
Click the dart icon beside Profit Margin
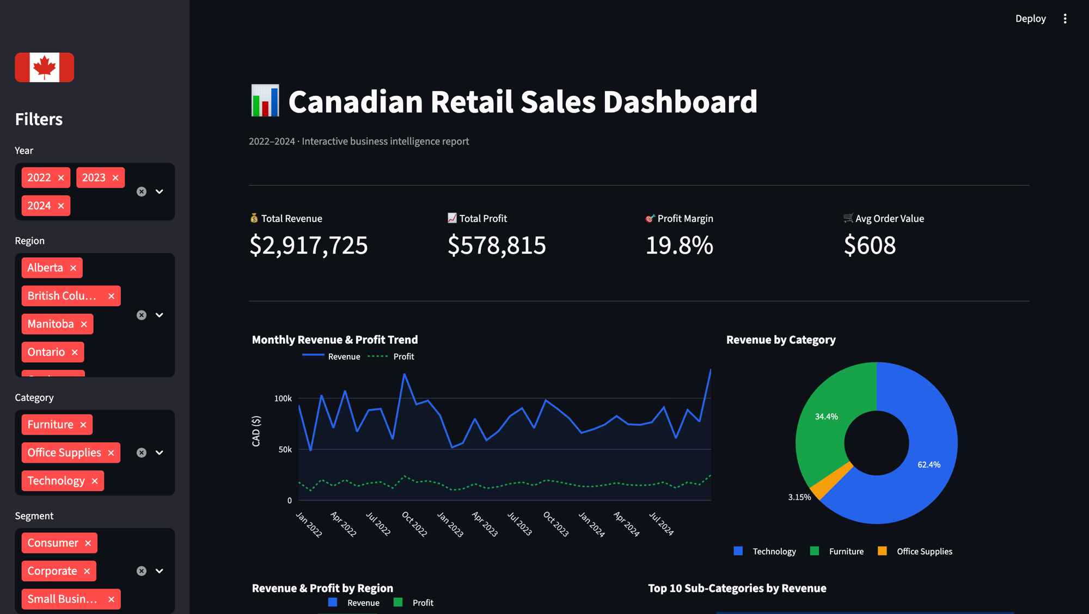[x=650, y=218]
